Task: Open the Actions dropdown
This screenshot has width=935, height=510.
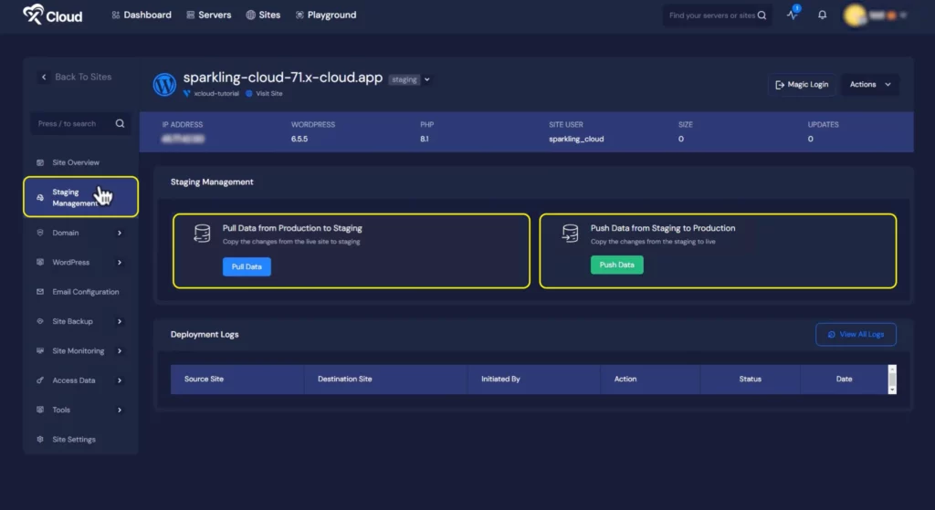Action: tap(870, 85)
